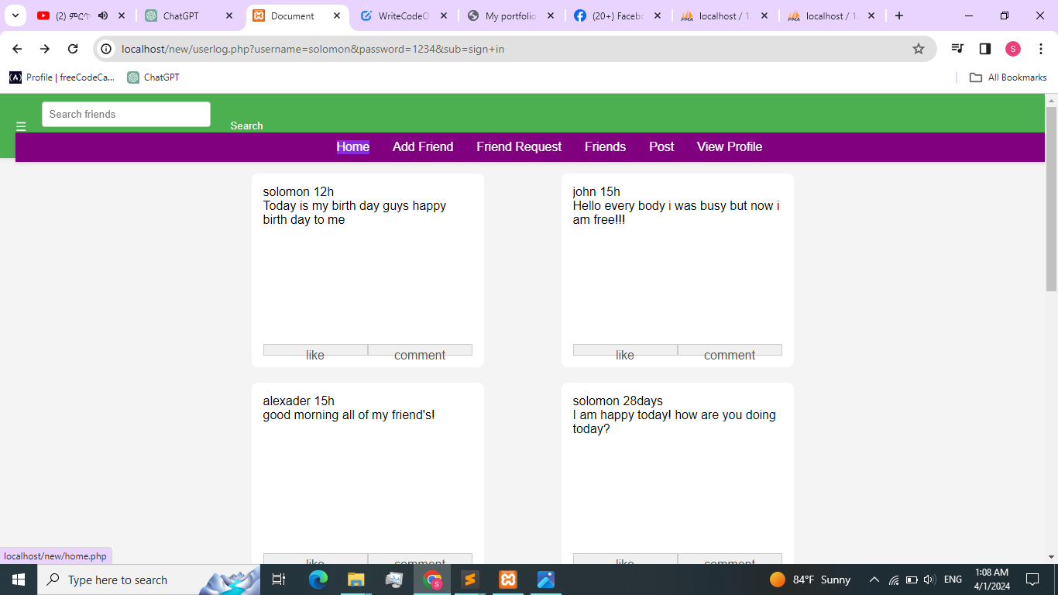
Task: Open Friend Request in navigation bar
Action: point(518,146)
